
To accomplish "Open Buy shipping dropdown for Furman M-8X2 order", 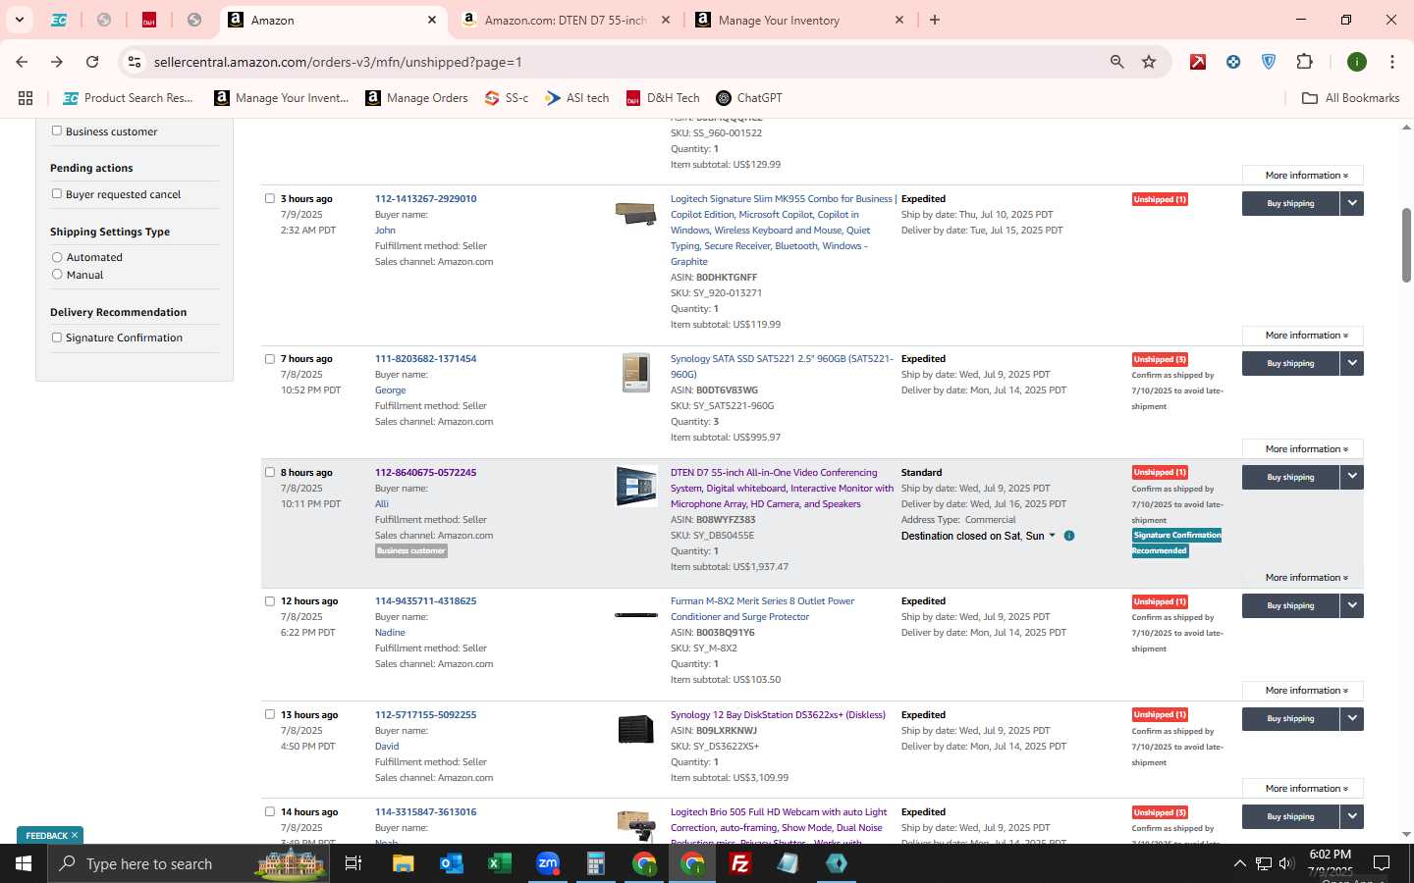I will (1352, 605).
